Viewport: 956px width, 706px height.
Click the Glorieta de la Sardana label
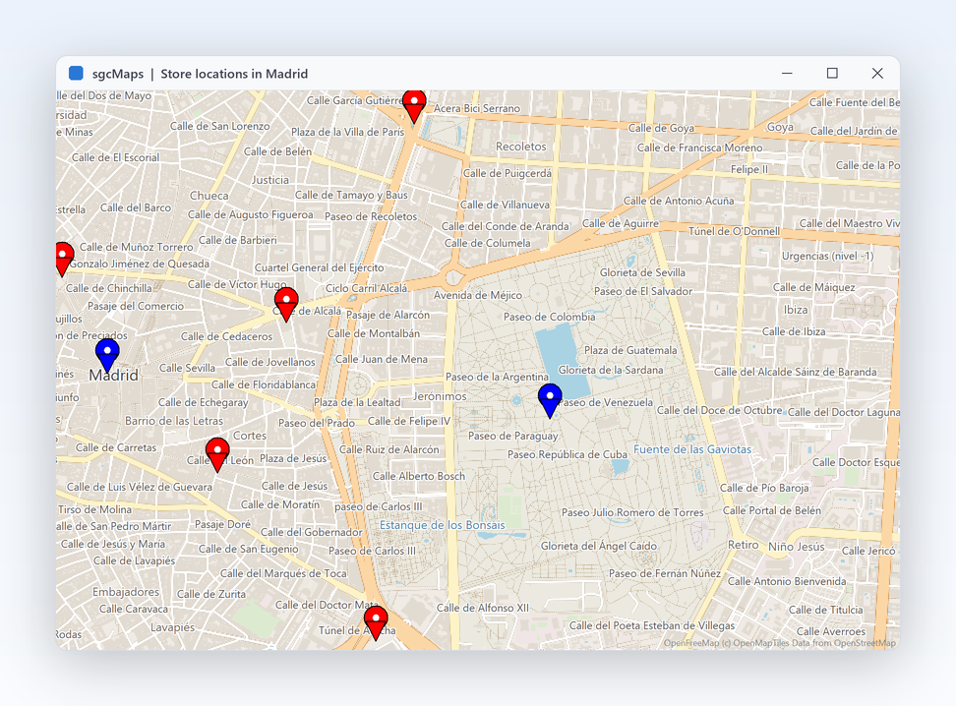(x=611, y=370)
